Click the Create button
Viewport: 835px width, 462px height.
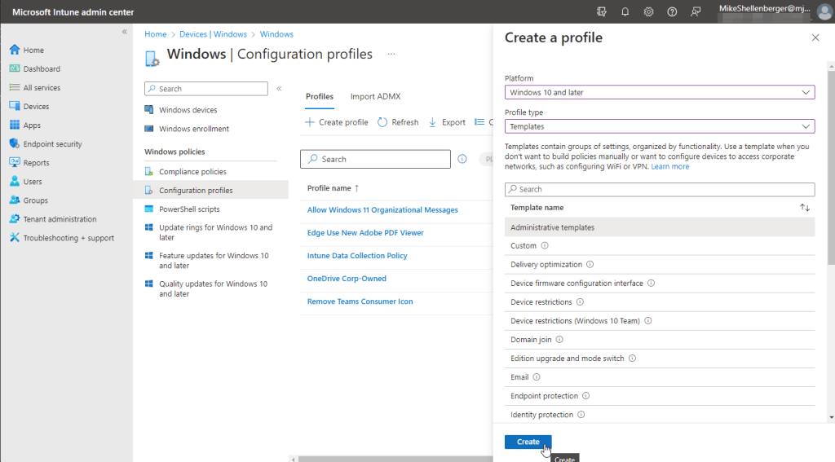pos(528,442)
